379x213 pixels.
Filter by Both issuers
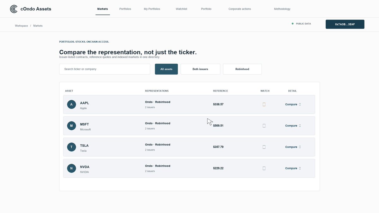(x=200, y=69)
